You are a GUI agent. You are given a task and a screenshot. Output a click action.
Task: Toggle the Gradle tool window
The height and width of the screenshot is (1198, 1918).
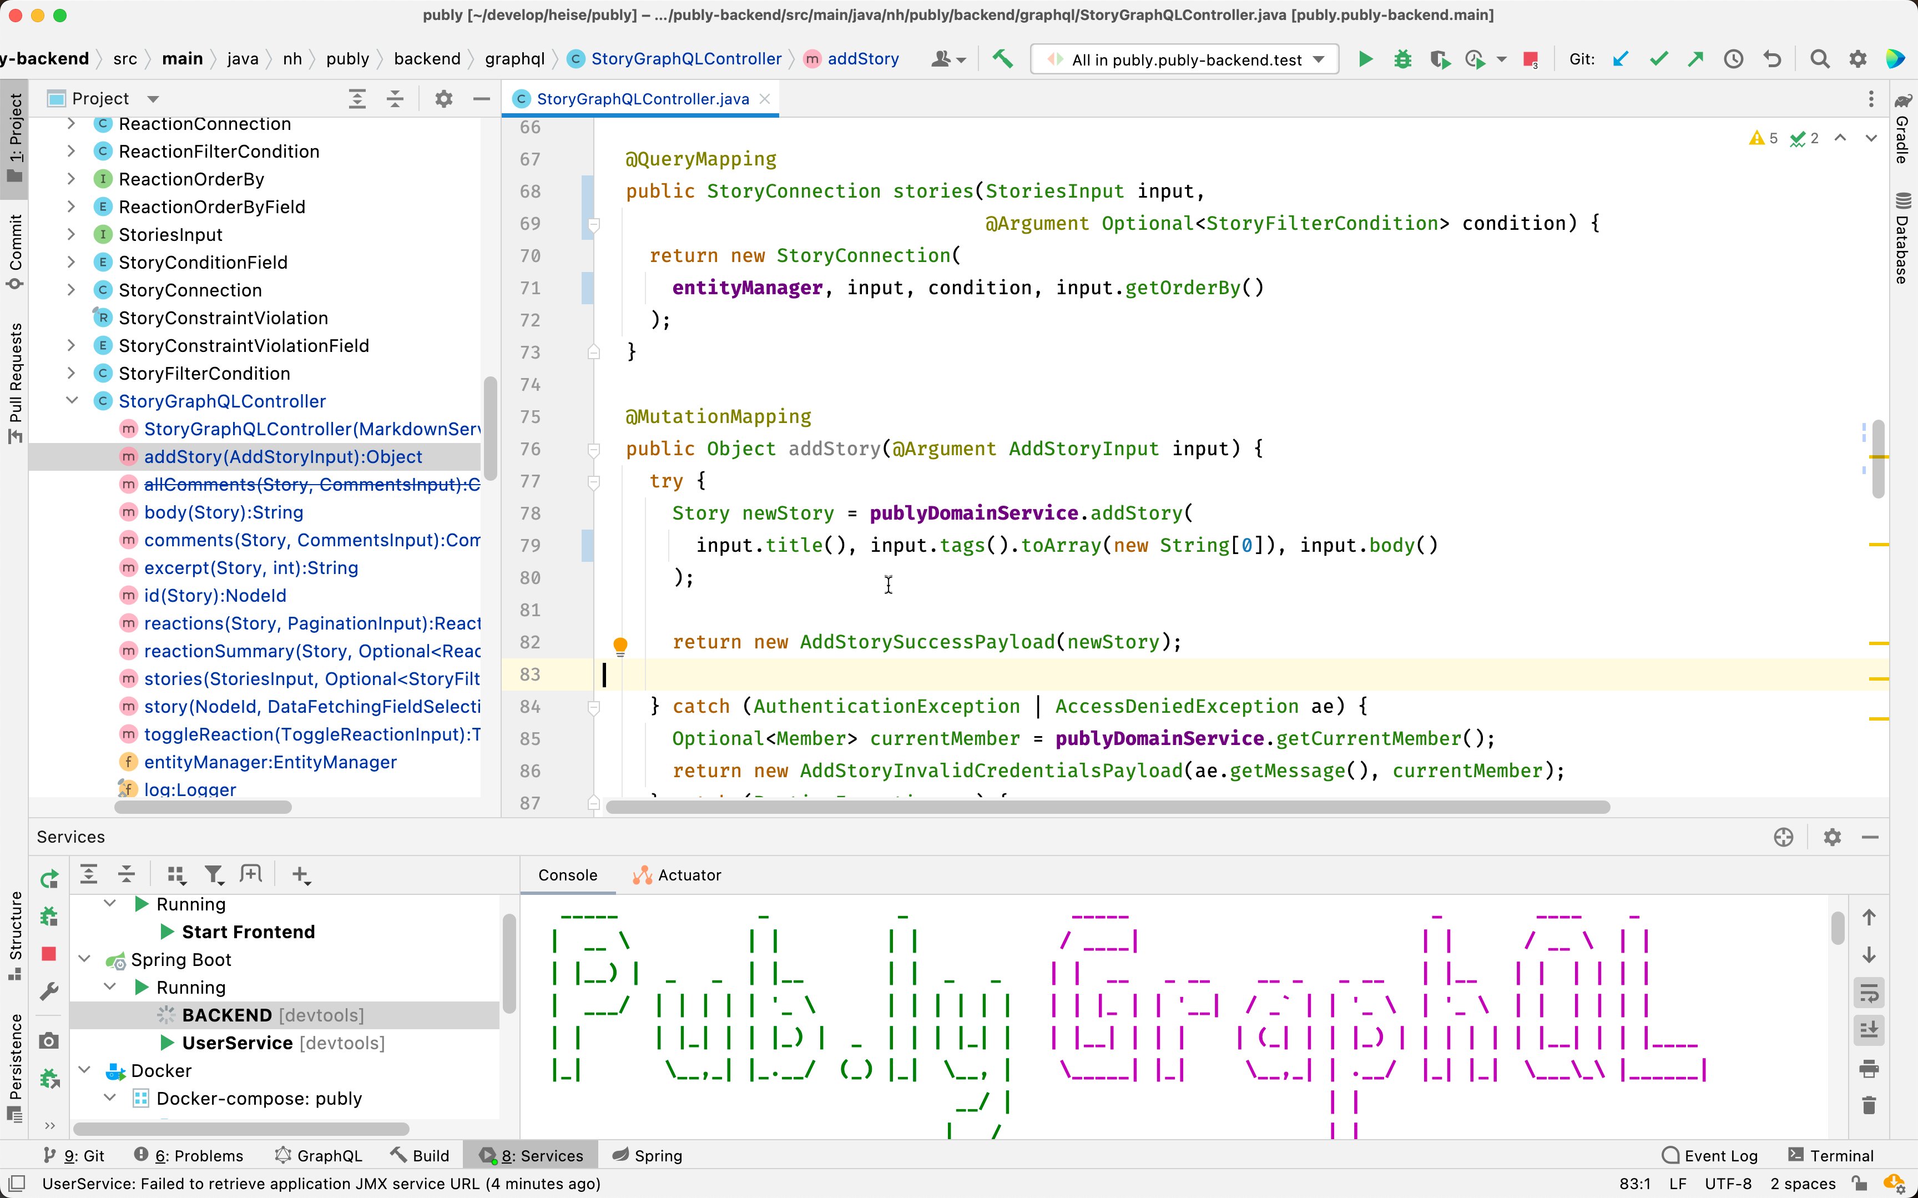click(x=1902, y=128)
